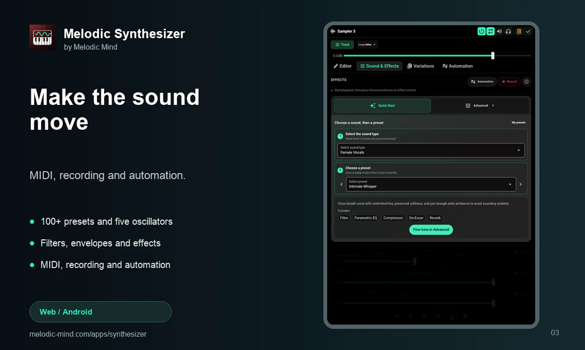Click the Reverb effect chip
585x350 pixels.
click(x=435, y=218)
